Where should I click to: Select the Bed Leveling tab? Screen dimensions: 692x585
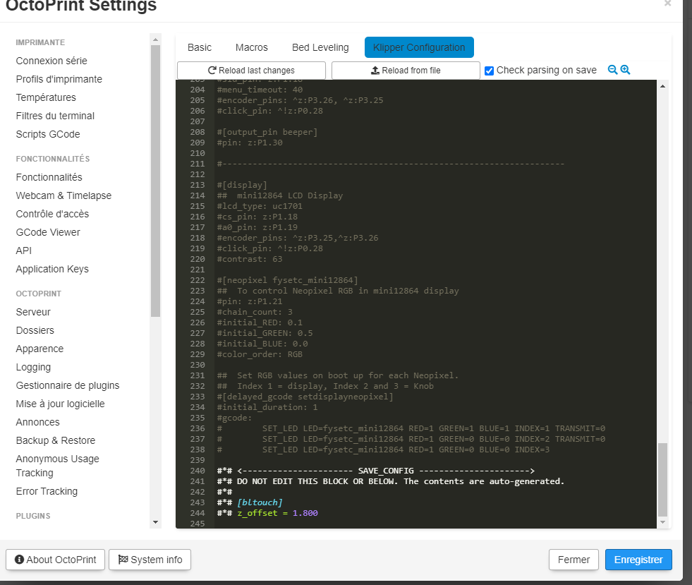coord(320,47)
